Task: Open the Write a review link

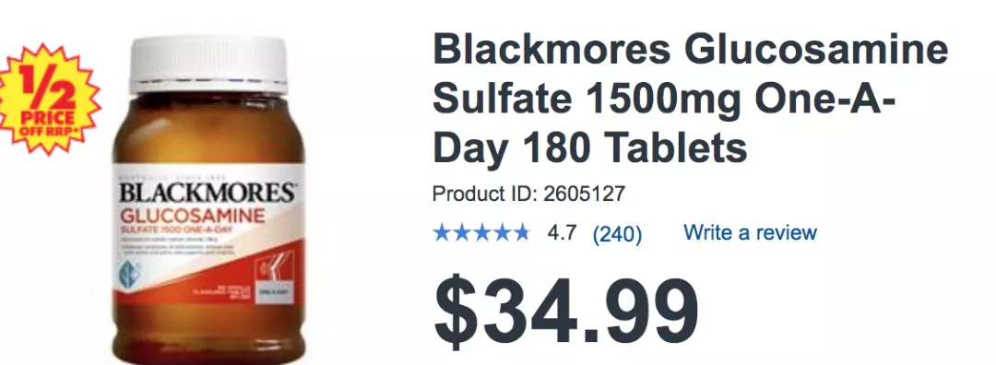Action: 750,232
